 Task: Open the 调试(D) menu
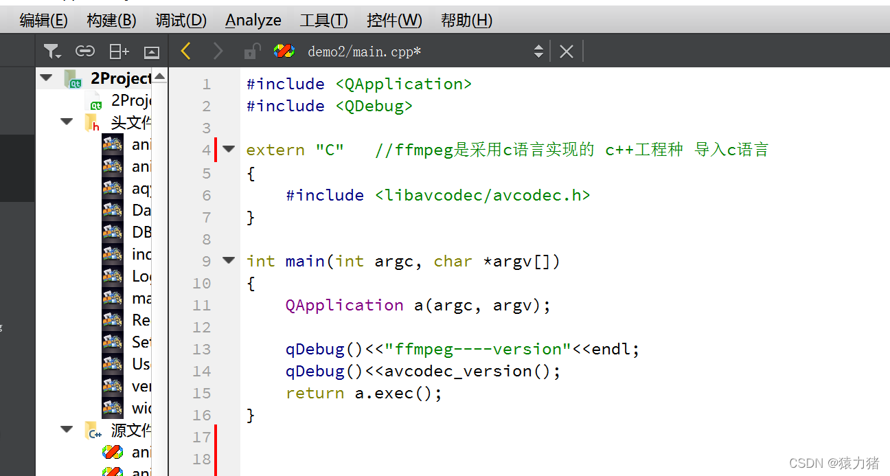pyautogui.click(x=181, y=21)
